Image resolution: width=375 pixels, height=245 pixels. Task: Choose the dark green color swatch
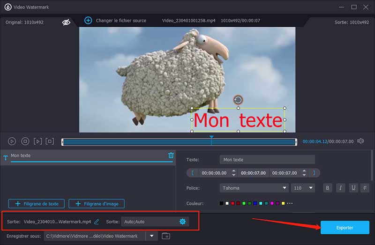249,203
